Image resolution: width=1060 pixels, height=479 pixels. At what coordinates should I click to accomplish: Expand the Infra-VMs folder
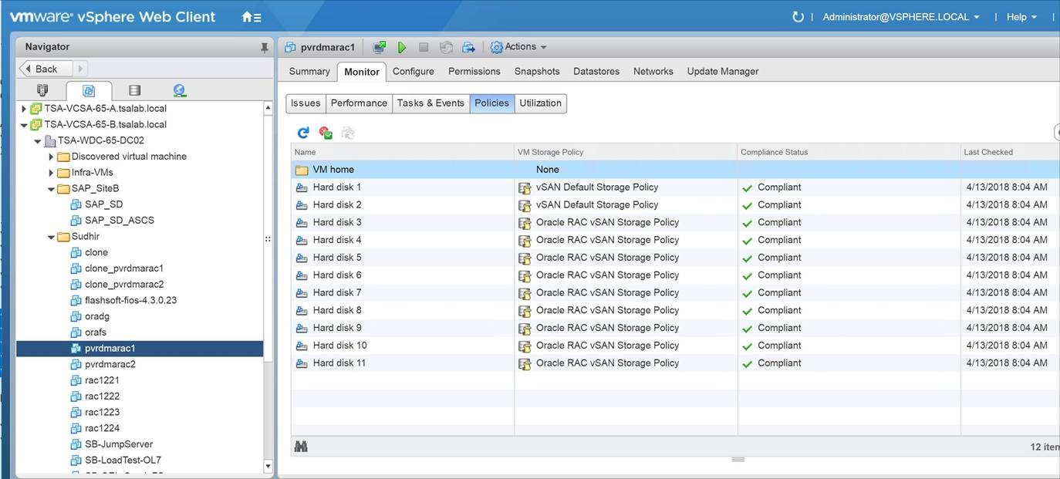(51, 173)
